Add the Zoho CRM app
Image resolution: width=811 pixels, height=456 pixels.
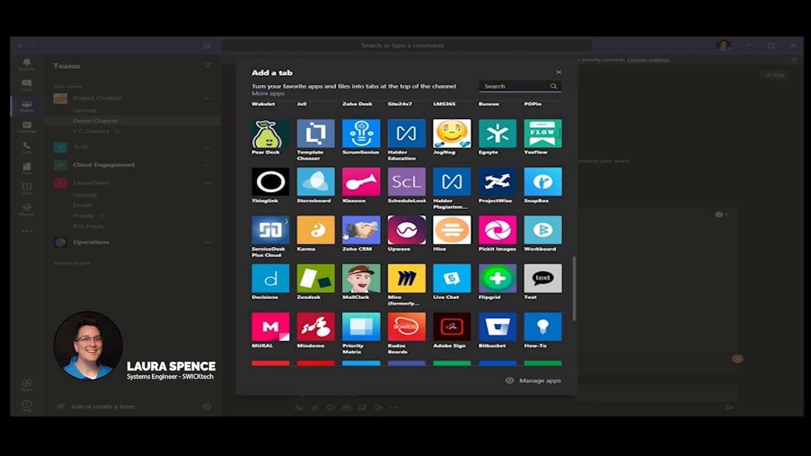pos(361,230)
